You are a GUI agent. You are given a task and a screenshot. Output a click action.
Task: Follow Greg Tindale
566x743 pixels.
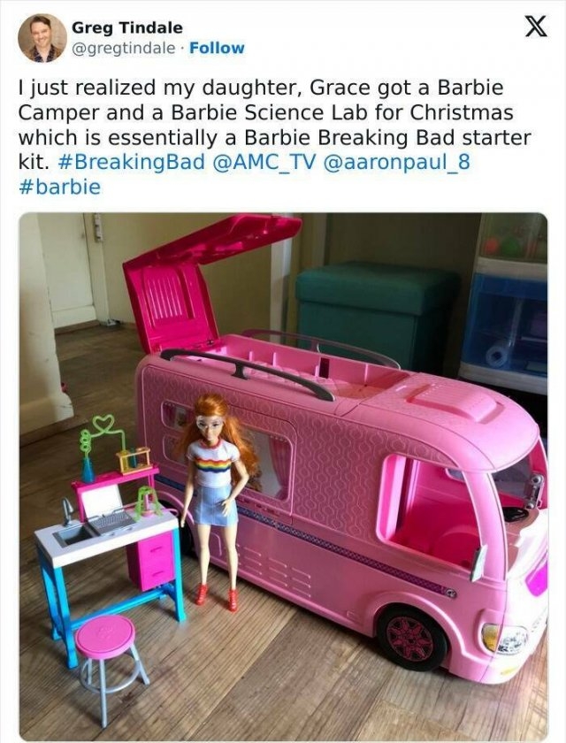pyautogui.click(x=217, y=48)
